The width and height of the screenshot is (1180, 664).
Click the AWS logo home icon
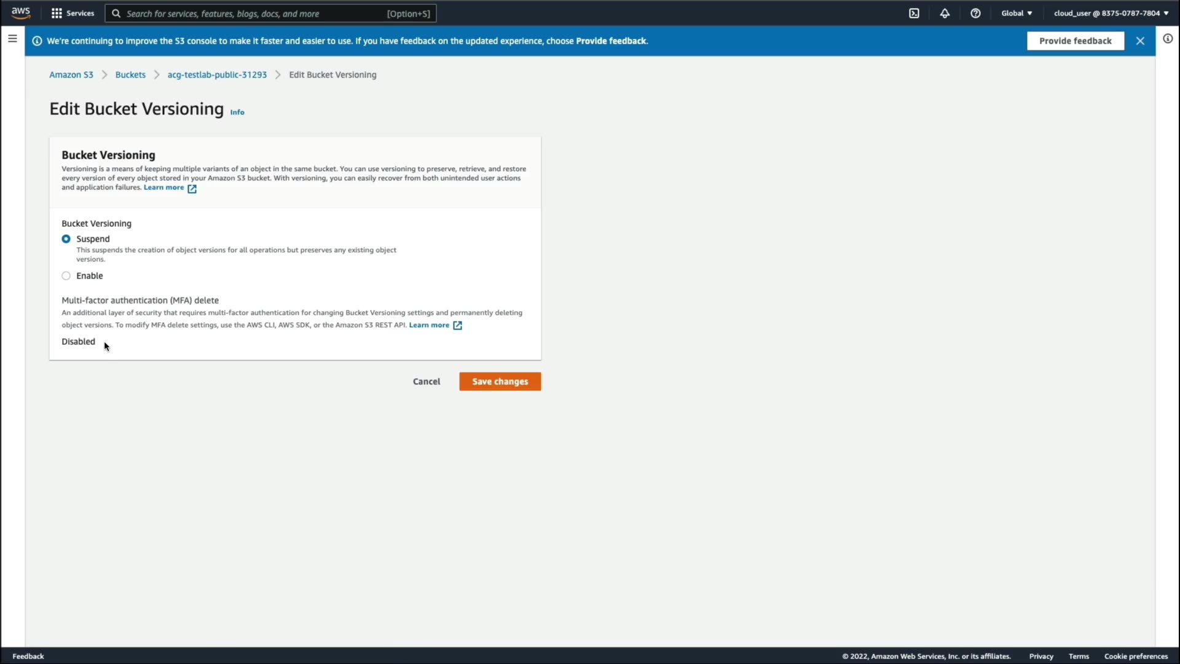[x=20, y=13]
